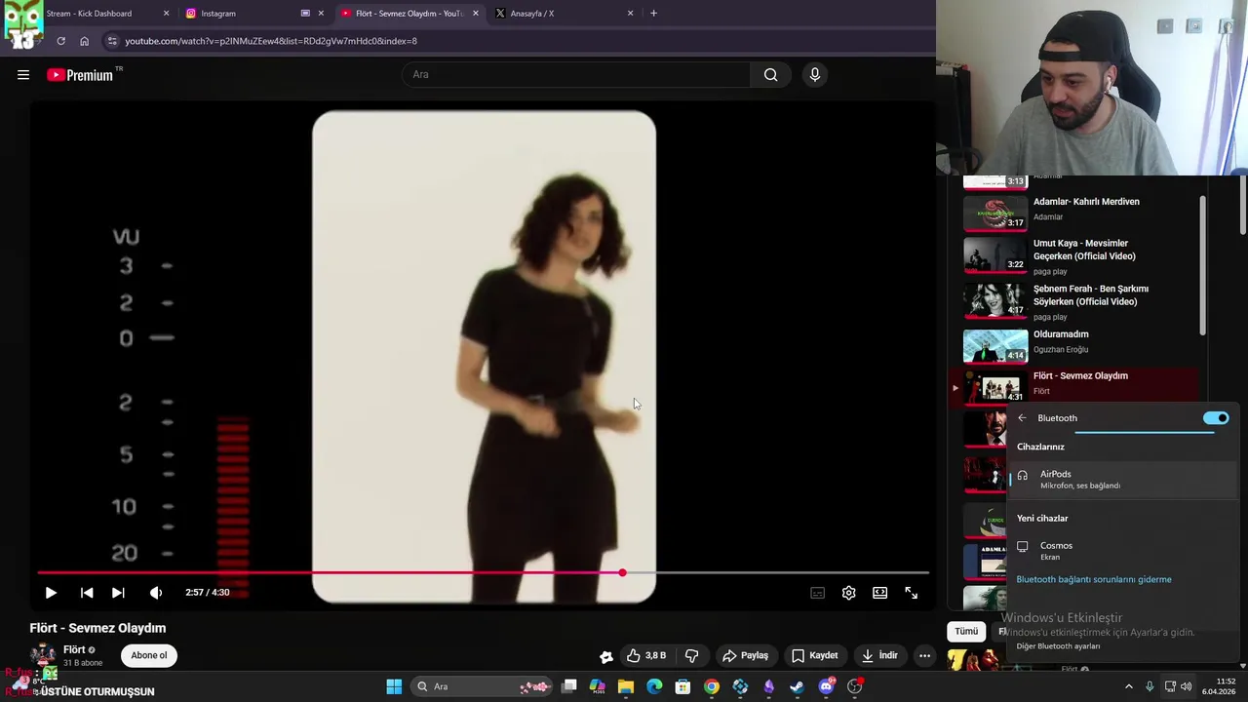Select AirPods device in Bluetooth list
The height and width of the screenshot is (702, 1248).
click(1121, 479)
